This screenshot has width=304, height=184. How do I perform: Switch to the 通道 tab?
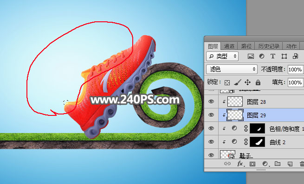coord(229,46)
